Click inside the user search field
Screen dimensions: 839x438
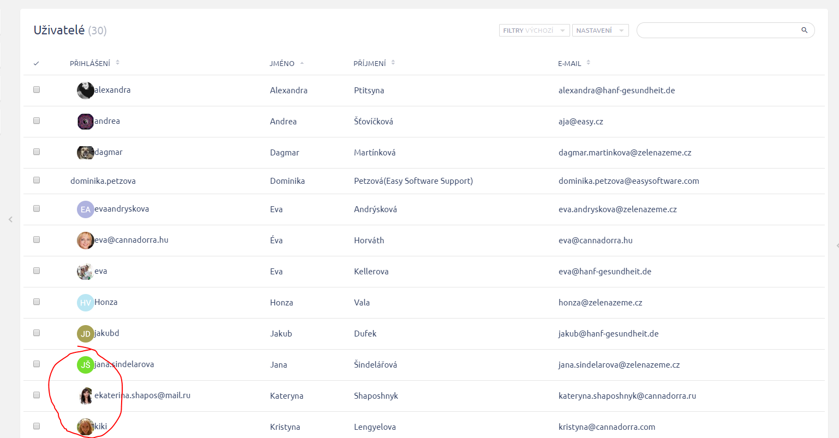(x=717, y=31)
